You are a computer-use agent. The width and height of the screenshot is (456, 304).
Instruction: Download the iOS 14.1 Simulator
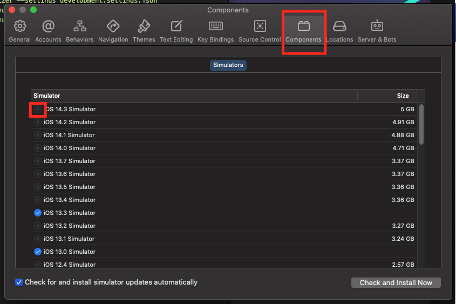38,135
